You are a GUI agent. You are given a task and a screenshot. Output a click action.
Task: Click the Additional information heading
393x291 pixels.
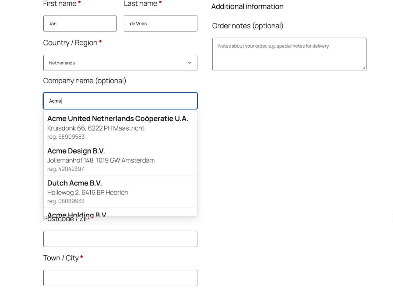[247, 6]
